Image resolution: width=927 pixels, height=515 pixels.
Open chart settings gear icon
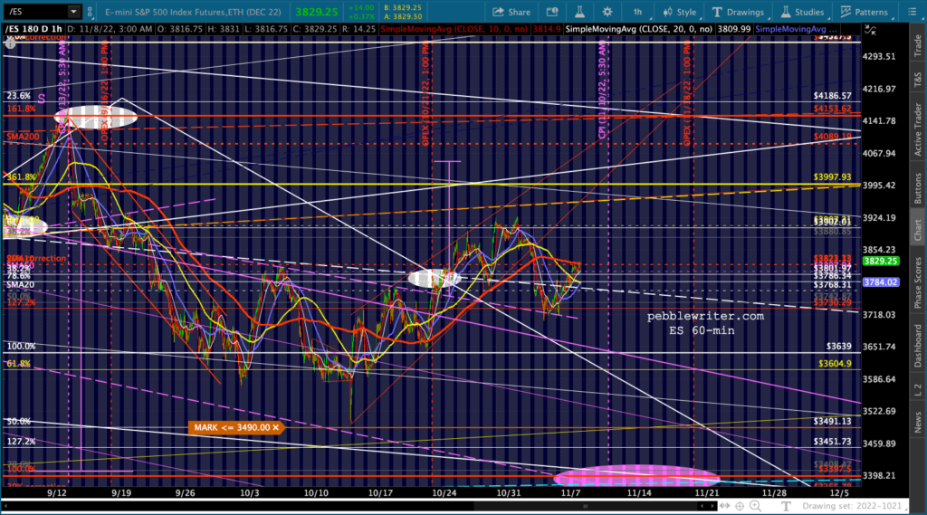tap(607, 12)
